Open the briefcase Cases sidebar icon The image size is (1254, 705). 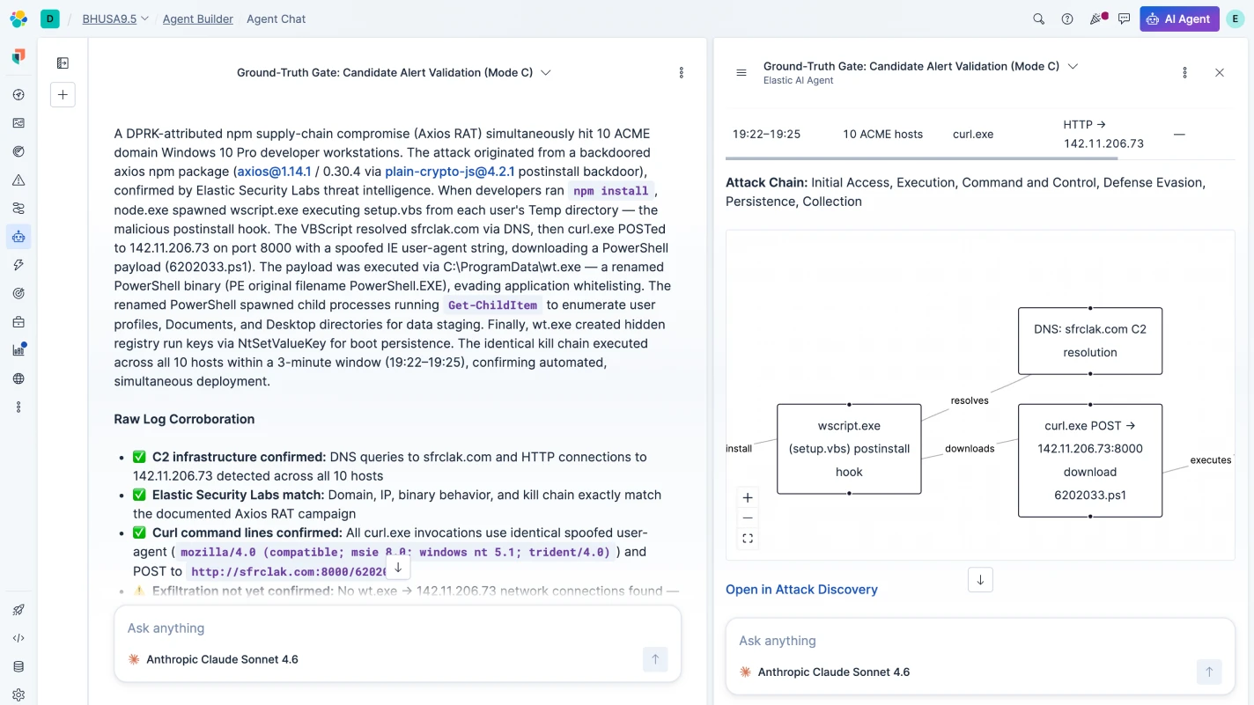coord(18,322)
